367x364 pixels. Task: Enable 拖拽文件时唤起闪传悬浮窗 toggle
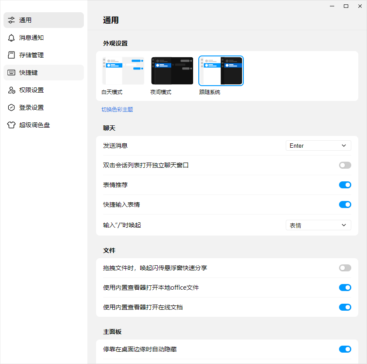click(x=345, y=268)
